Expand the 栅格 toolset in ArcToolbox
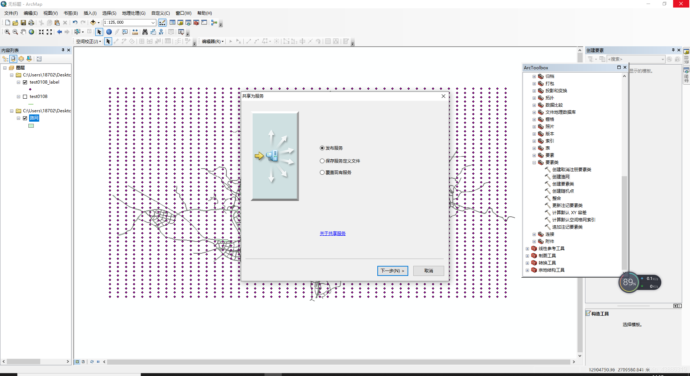 point(534,119)
